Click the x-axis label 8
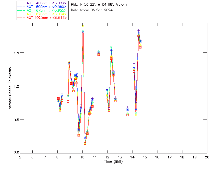213x170 pixels. click(x=58, y=157)
